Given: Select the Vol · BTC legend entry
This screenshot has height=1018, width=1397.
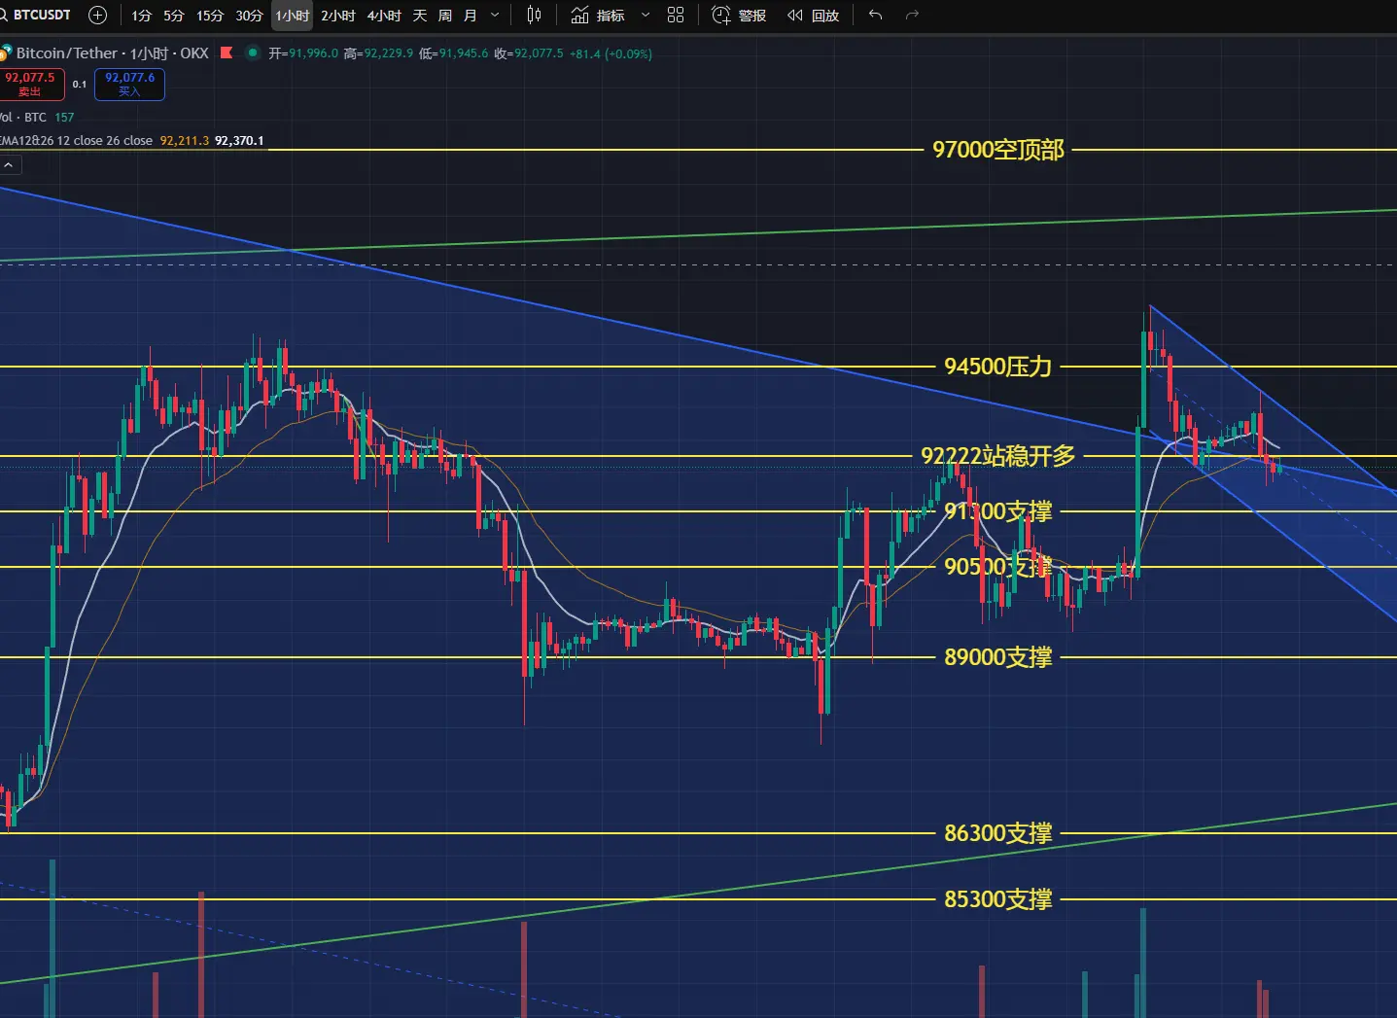Looking at the screenshot, I should click(x=24, y=117).
